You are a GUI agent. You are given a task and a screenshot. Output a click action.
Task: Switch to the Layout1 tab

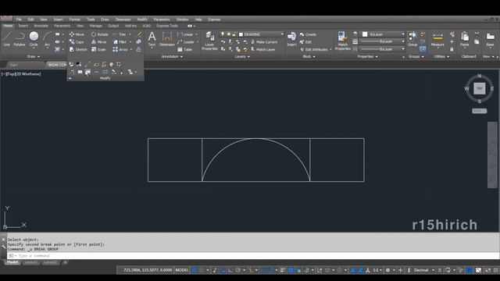[x=31, y=262]
